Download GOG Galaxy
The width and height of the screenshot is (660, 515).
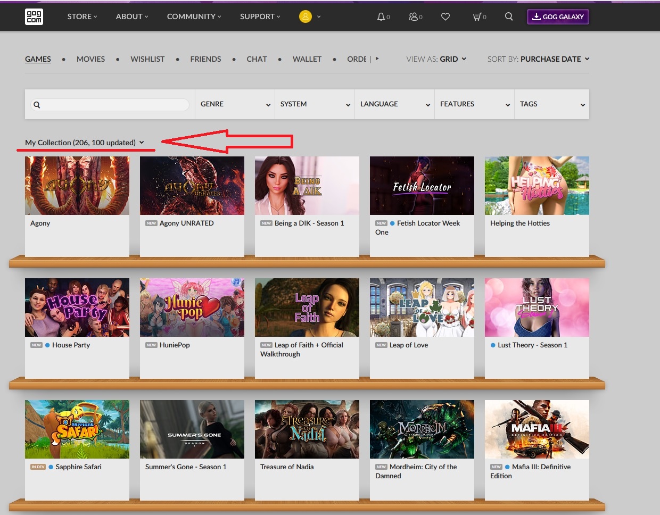[x=558, y=16]
